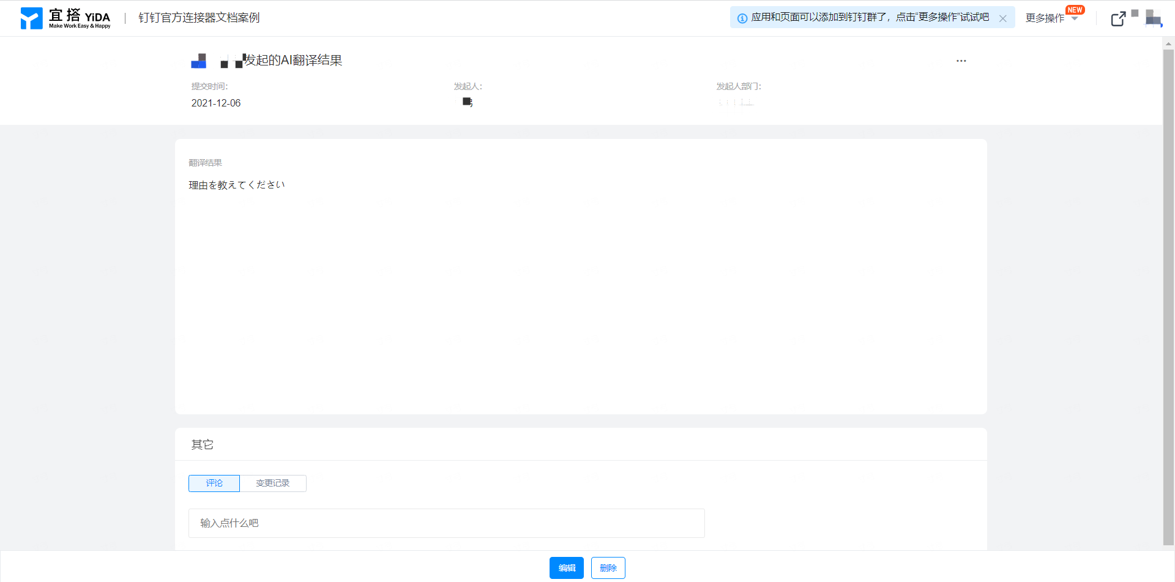Click the 2021-12-06 submission date
This screenshot has height=582, width=1175.
click(216, 103)
